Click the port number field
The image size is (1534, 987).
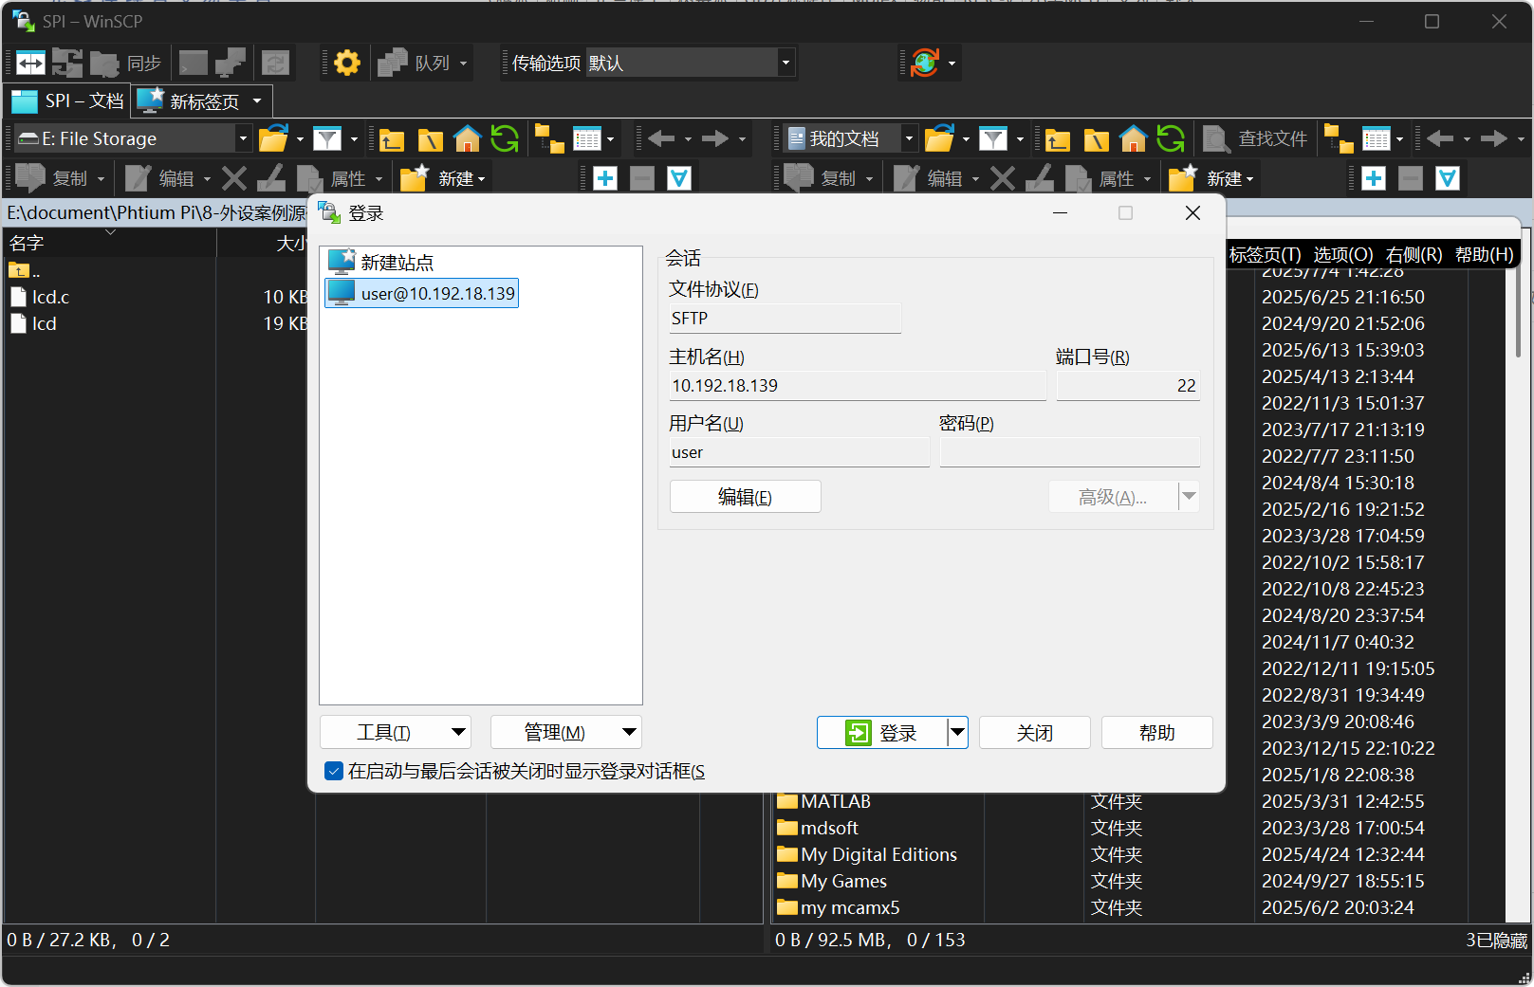coord(1128,385)
